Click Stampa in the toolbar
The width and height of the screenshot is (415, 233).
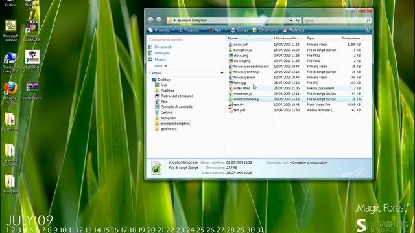(239, 30)
